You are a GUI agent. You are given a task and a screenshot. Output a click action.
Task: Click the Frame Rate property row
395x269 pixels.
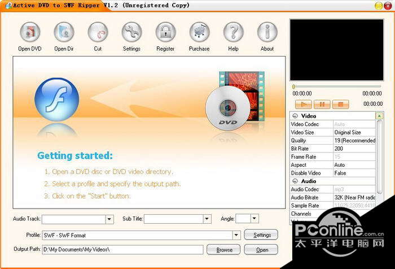pyautogui.click(x=333, y=157)
